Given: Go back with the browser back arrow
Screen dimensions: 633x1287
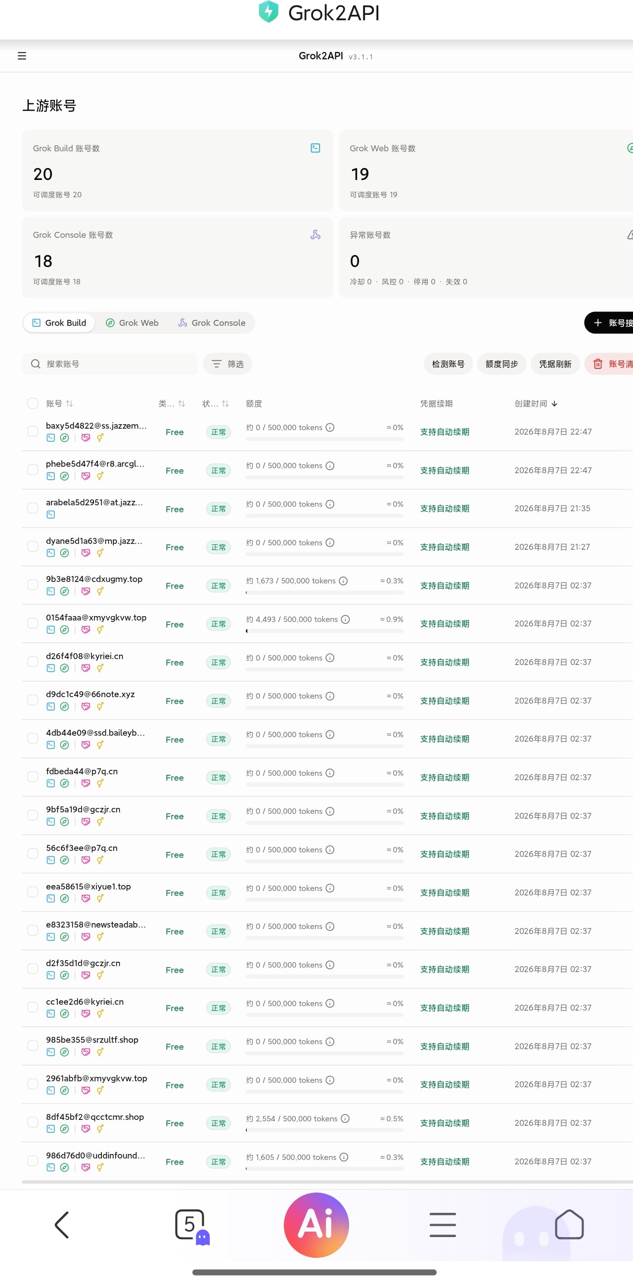Looking at the screenshot, I should pyautogui.click(x=61, y=1225).
